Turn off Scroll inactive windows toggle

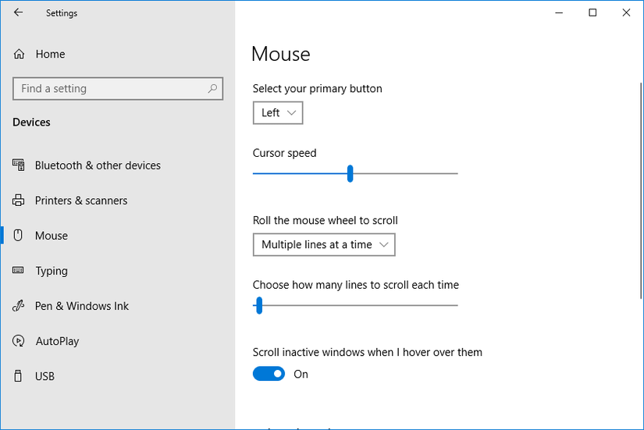click(269, 375)
